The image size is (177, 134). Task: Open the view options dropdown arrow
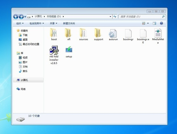[148, 23]
